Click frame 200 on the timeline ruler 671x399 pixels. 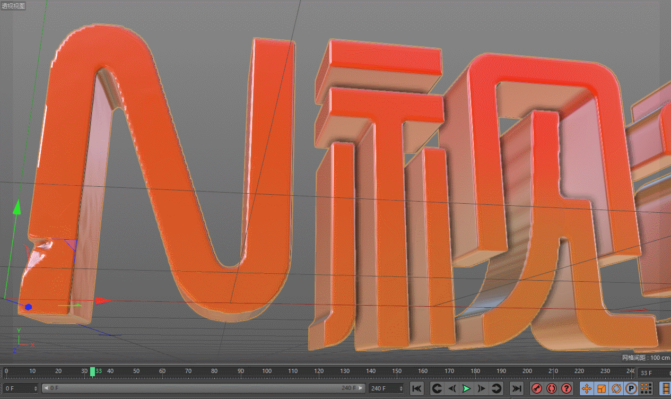click(527, 371)
